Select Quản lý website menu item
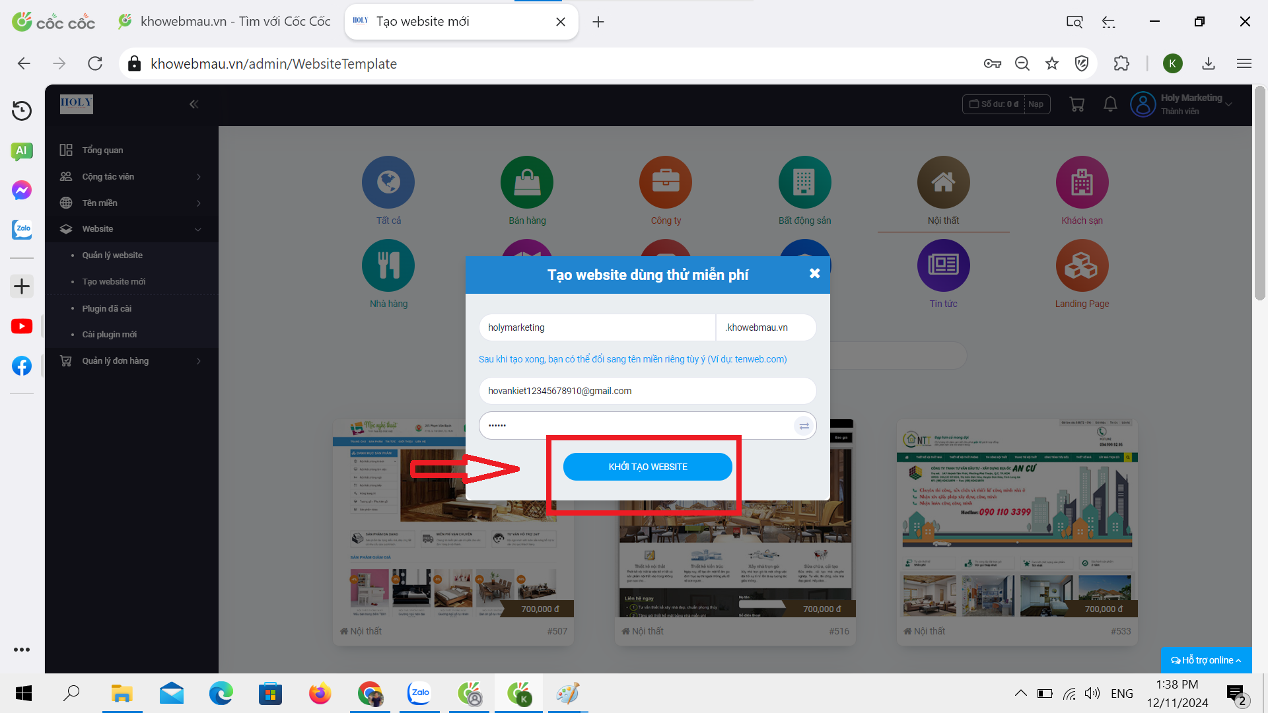Viewport: 1268px width, 713px height. [112, 255]
